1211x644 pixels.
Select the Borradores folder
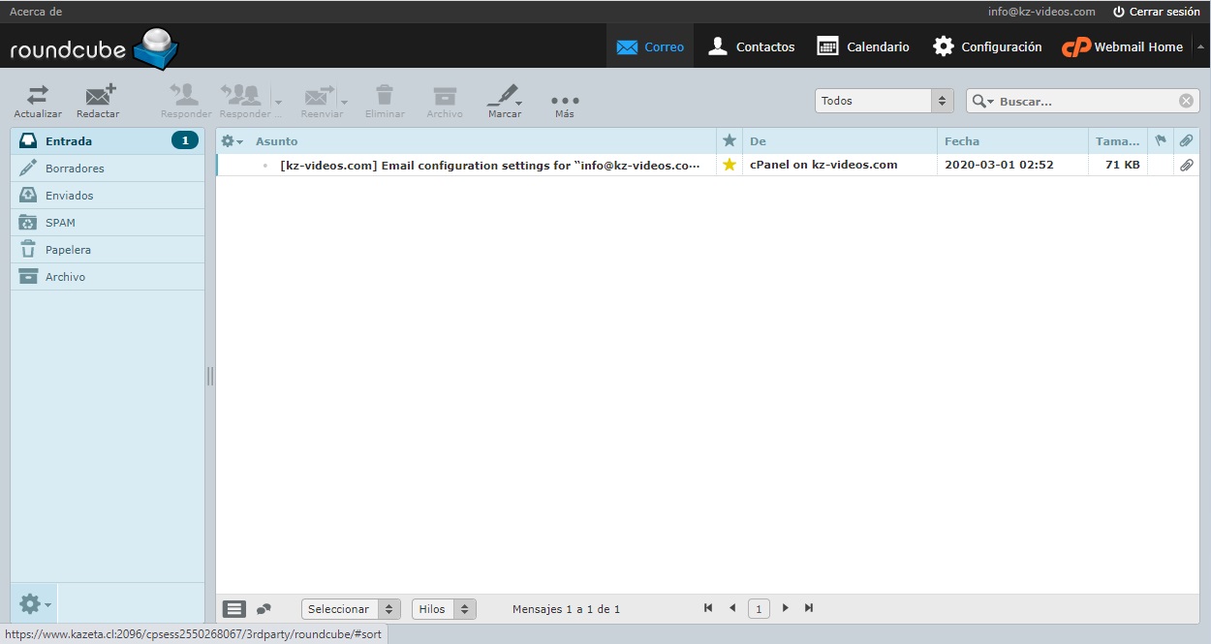[x=75, y=169]
